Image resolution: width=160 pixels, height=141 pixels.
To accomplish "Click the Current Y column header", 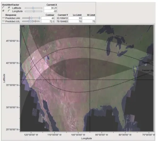I will pyautogui.click(x=63, y=15).
